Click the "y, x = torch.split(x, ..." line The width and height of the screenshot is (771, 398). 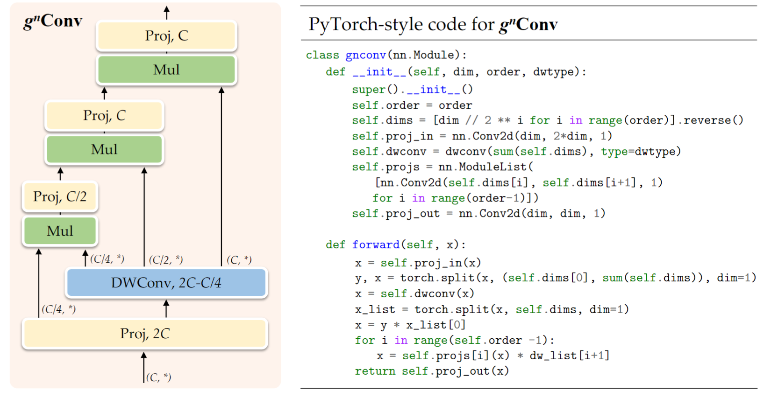556,278
